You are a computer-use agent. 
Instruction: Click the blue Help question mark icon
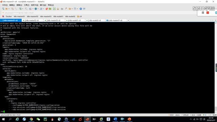point(81,9)
